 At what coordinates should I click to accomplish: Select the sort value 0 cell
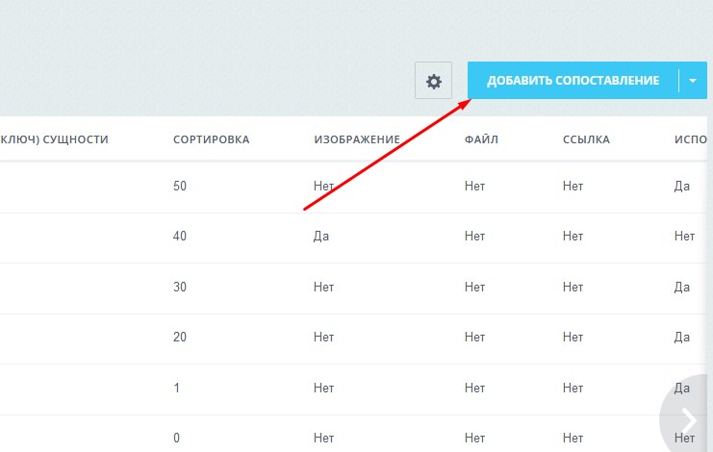pos(176,438)
